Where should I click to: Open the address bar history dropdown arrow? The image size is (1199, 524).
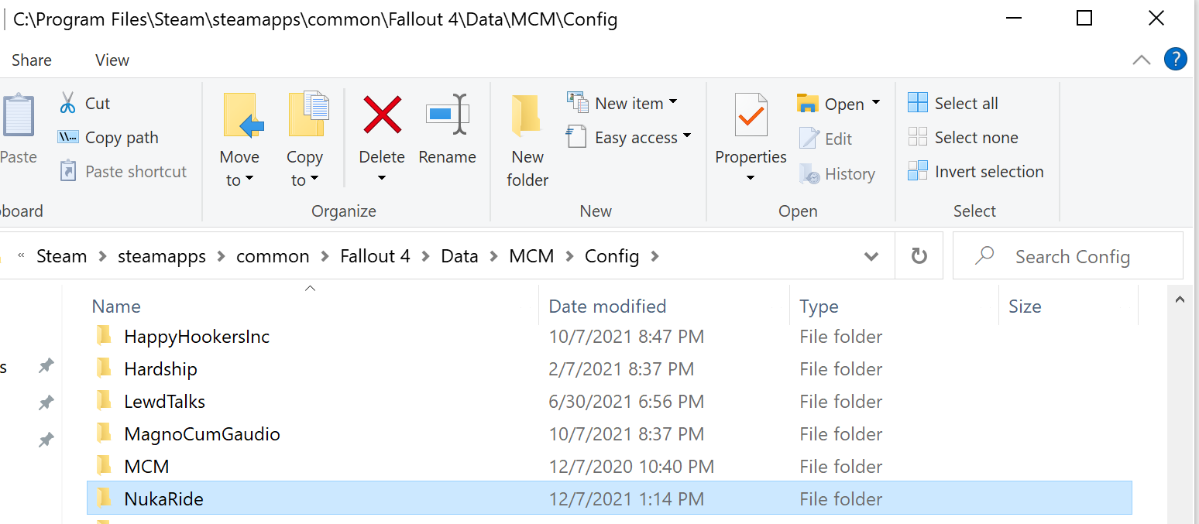[871, 256]
